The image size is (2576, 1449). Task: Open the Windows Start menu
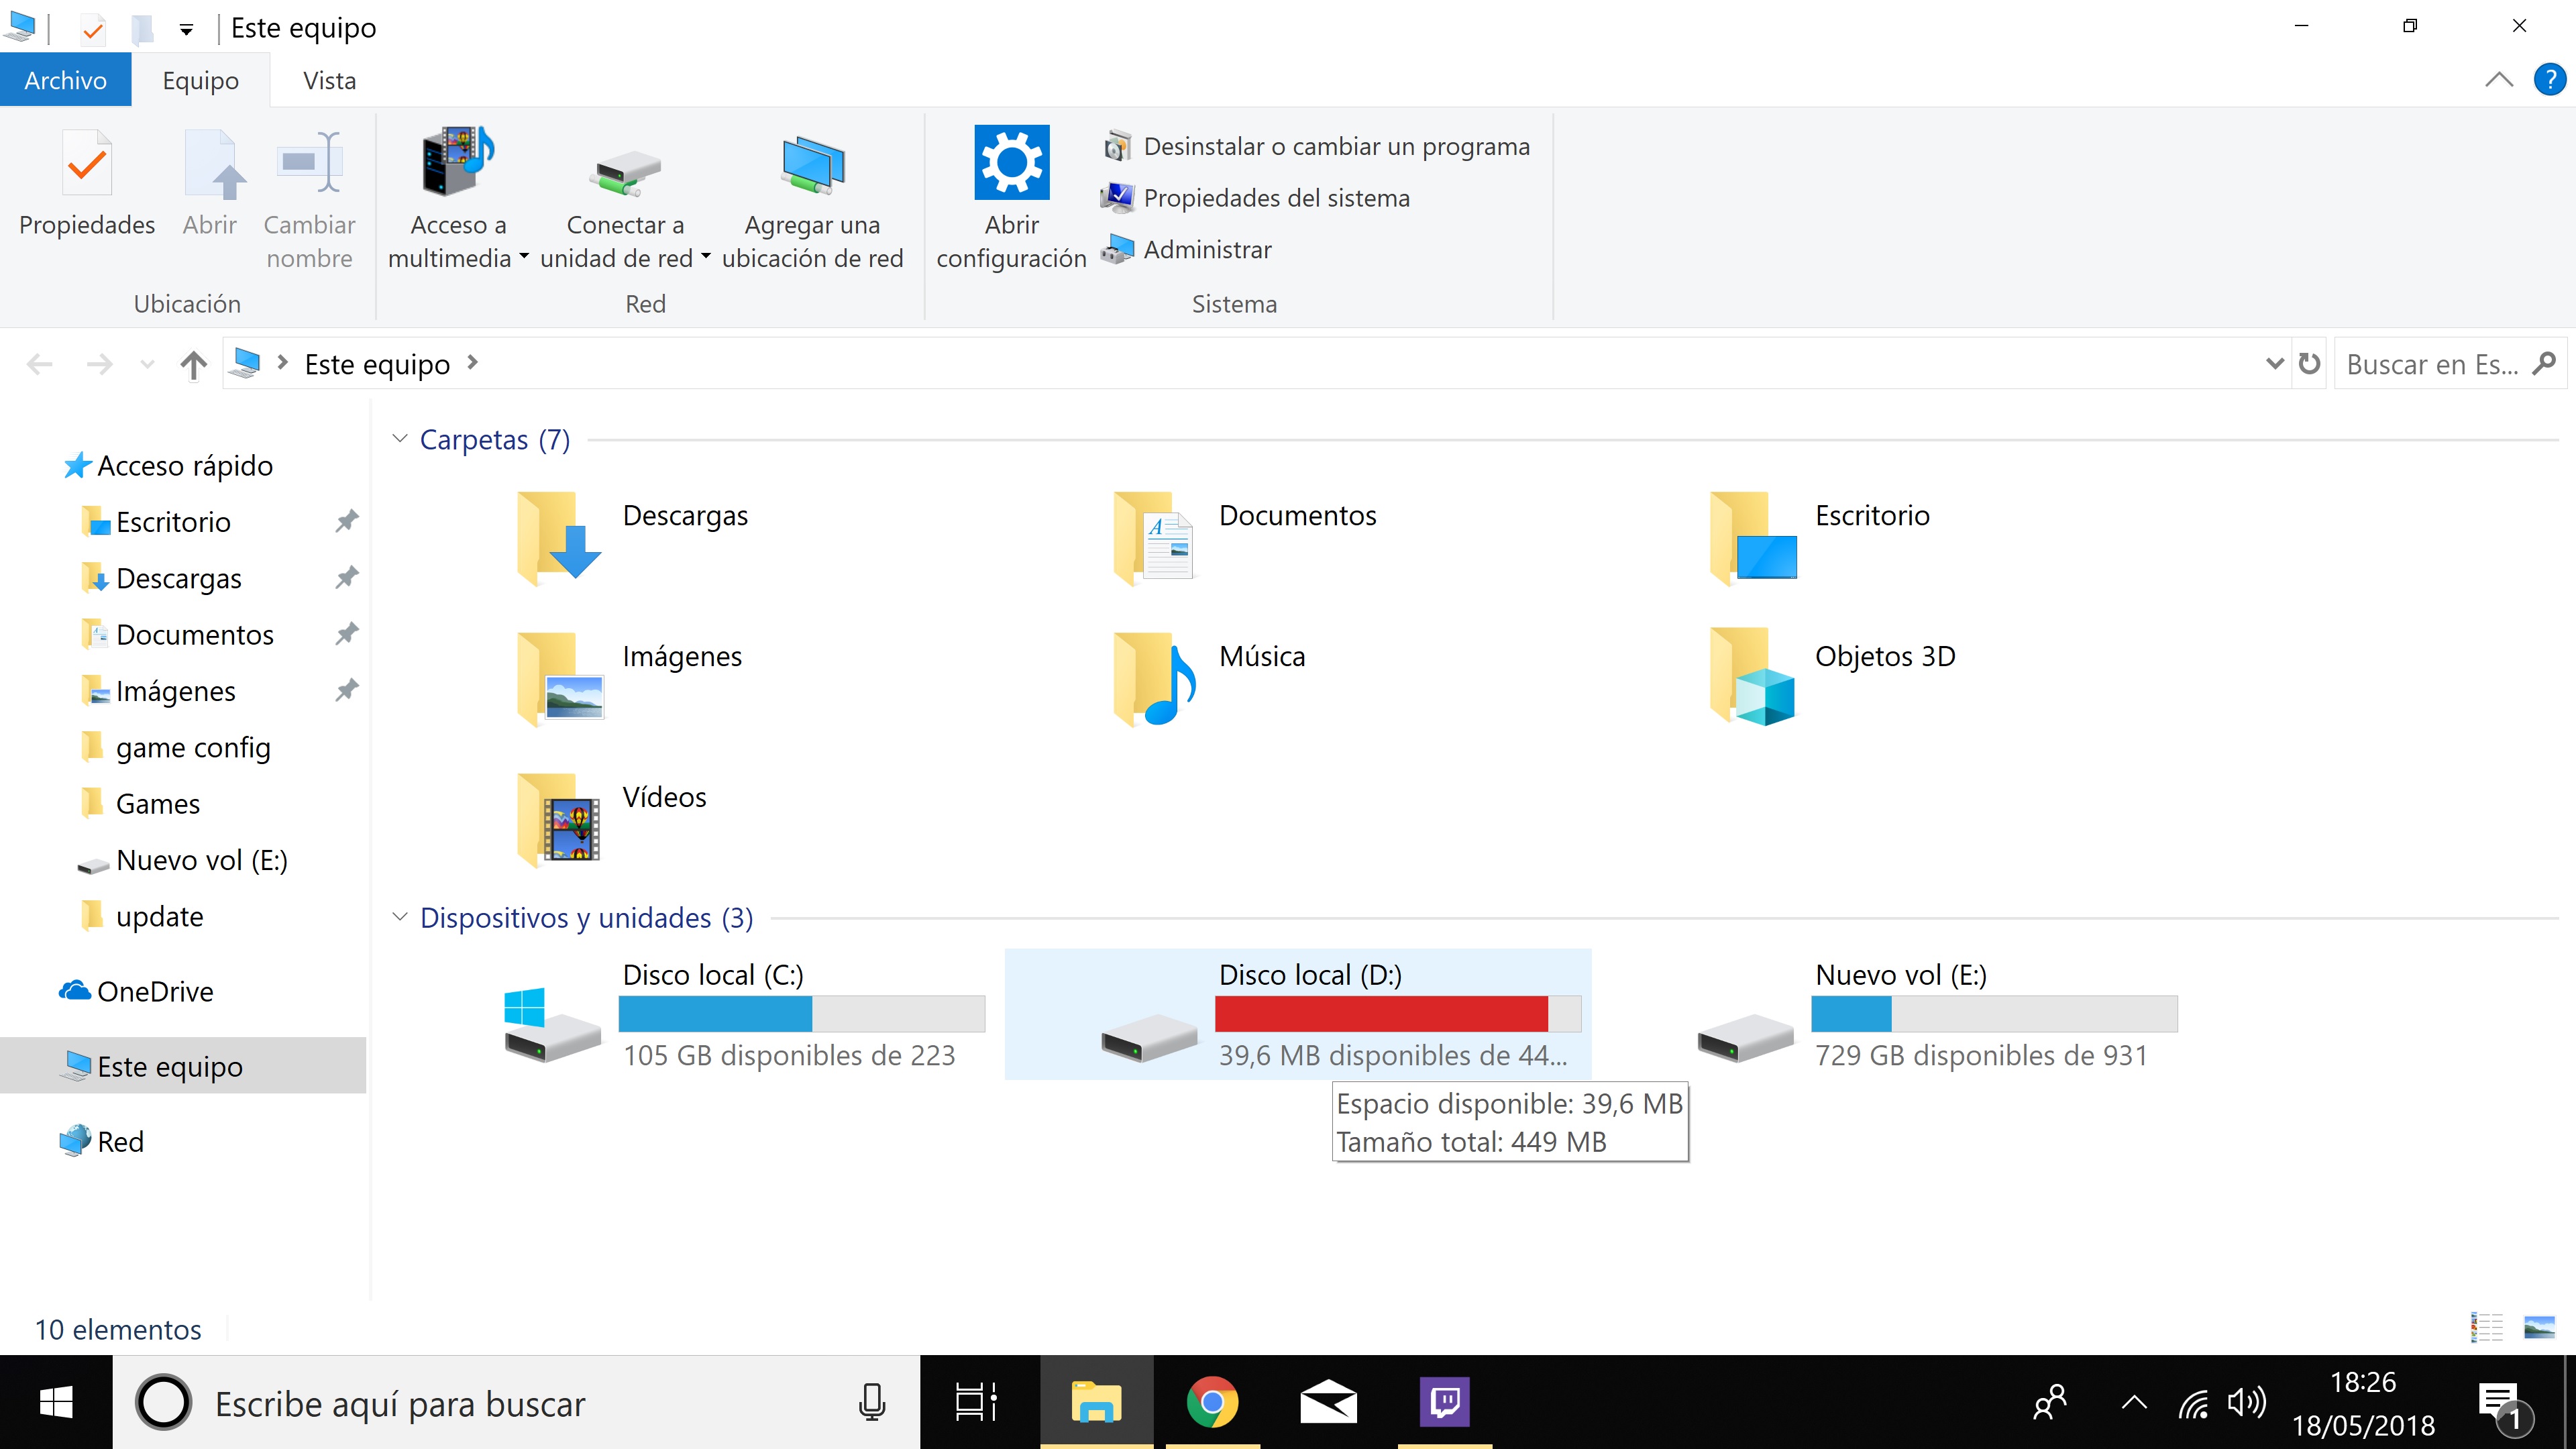tap(56, 1403)
